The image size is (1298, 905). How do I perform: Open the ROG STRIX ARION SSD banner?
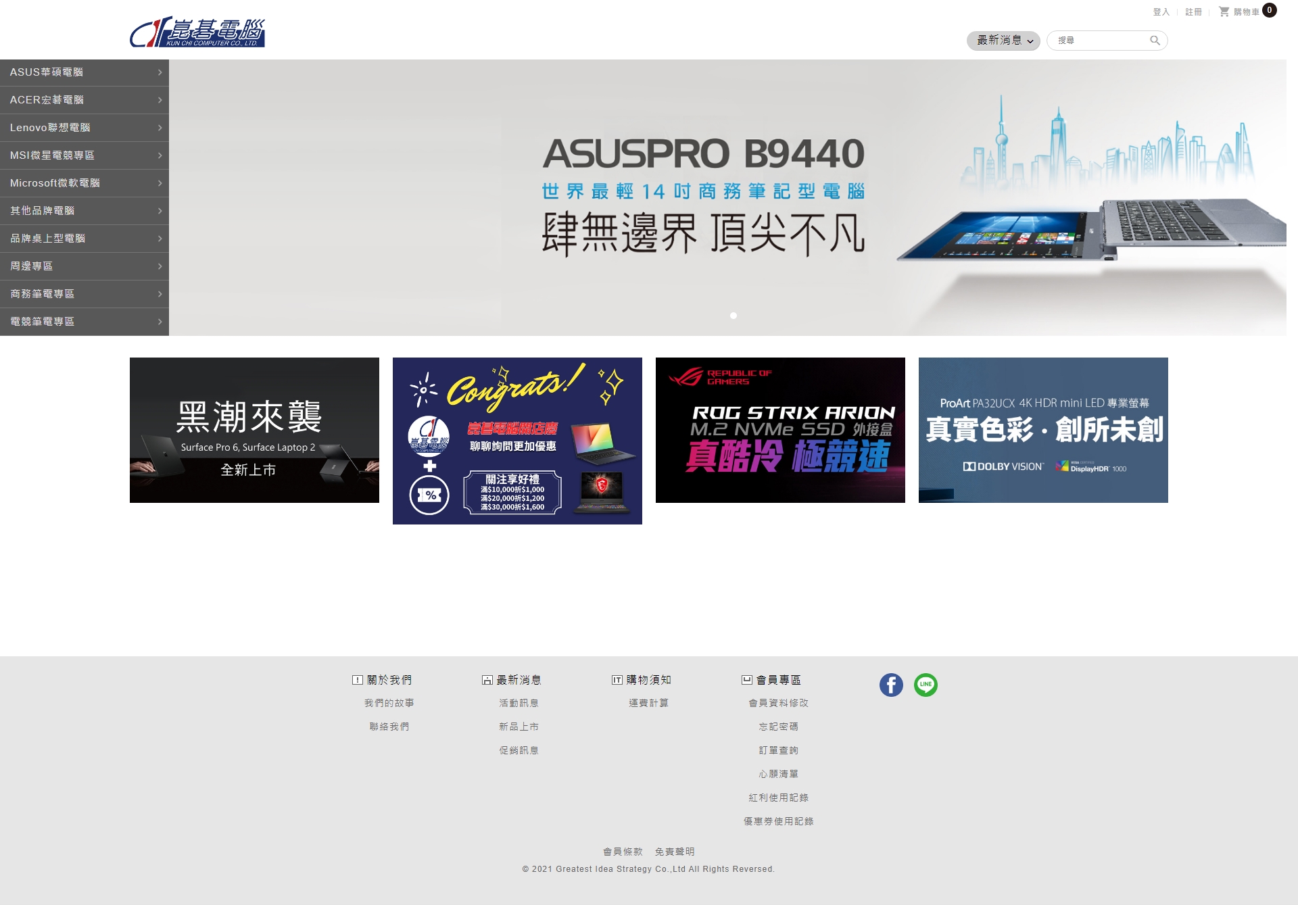(780, 430)
